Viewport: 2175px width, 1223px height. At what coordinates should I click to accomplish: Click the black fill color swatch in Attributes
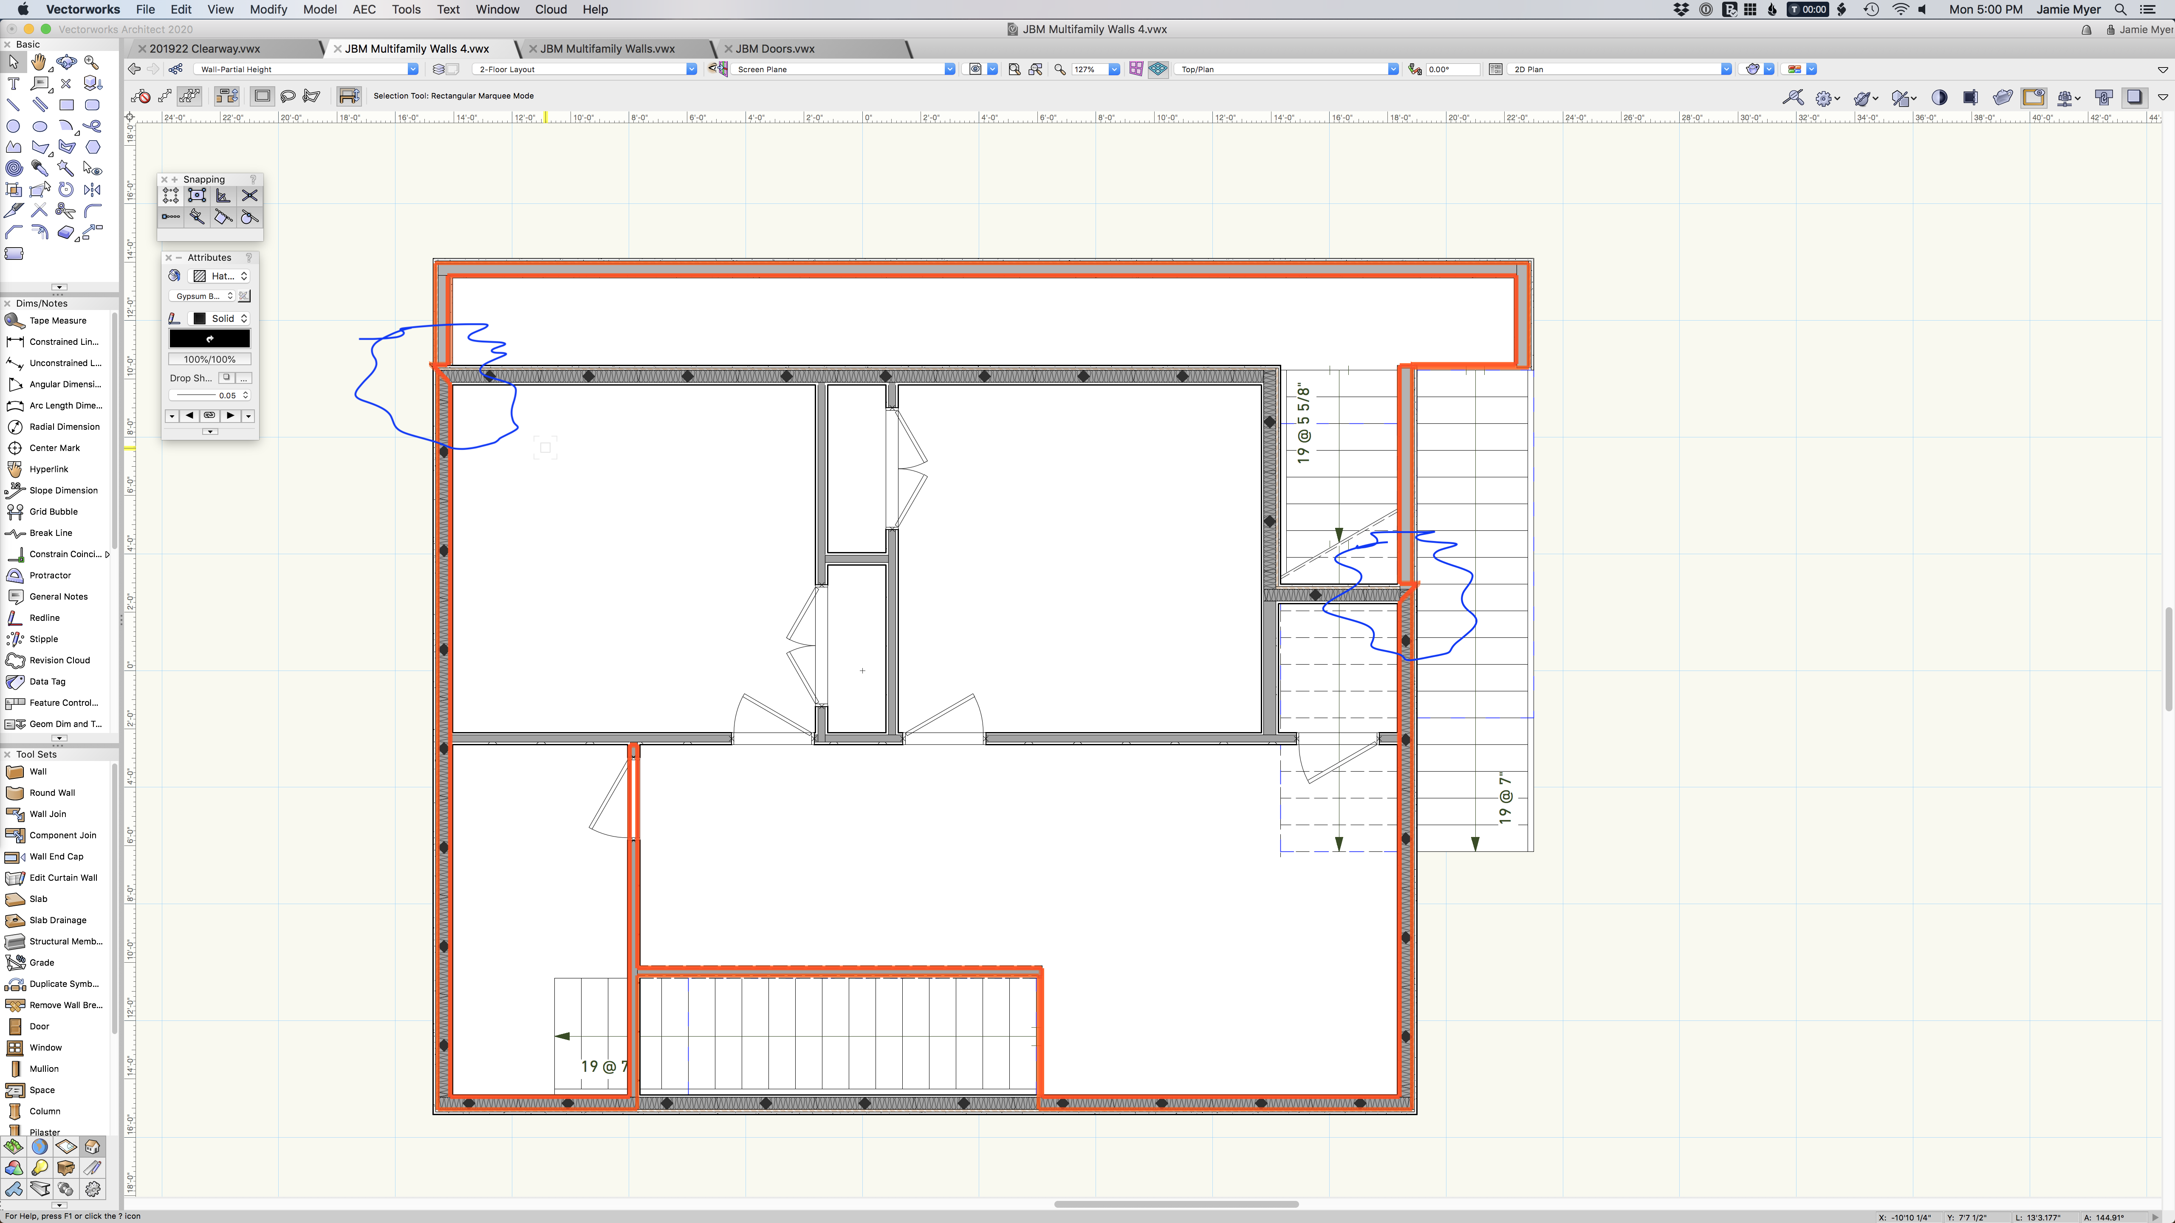click(x=209, y=338)
